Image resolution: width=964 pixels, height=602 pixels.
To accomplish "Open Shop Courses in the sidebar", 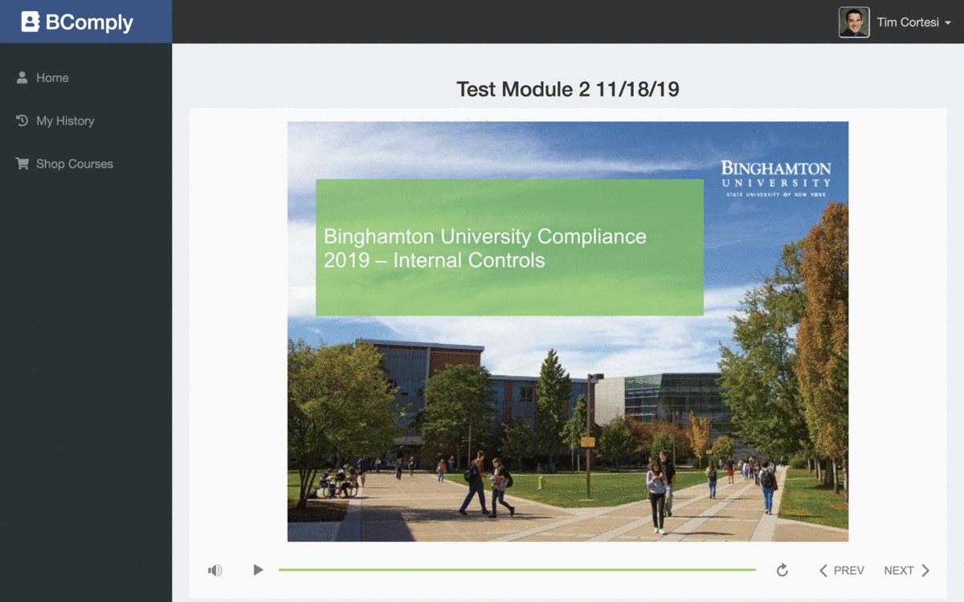I will click(65, 164).
